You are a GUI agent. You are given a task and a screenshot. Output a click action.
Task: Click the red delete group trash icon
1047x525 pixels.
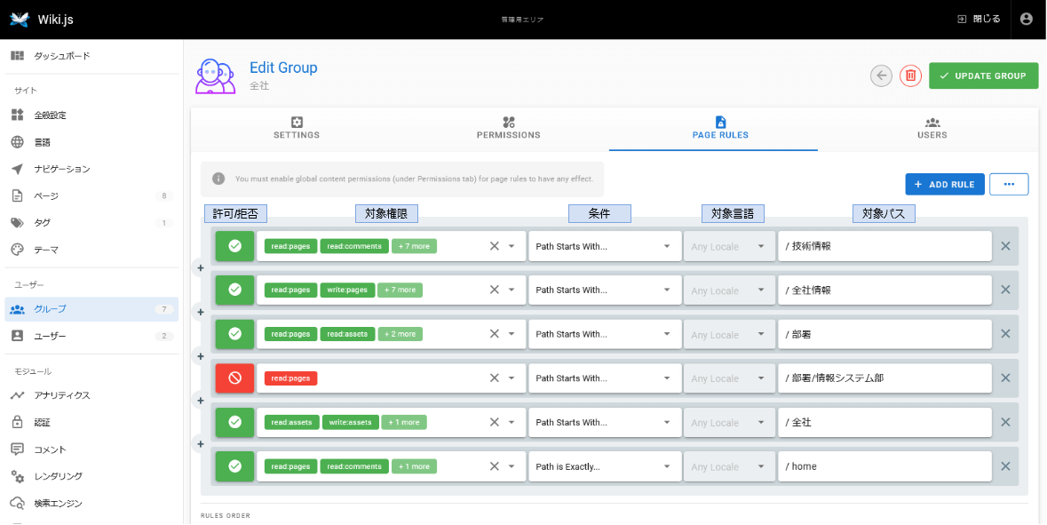tap(910, 76)
